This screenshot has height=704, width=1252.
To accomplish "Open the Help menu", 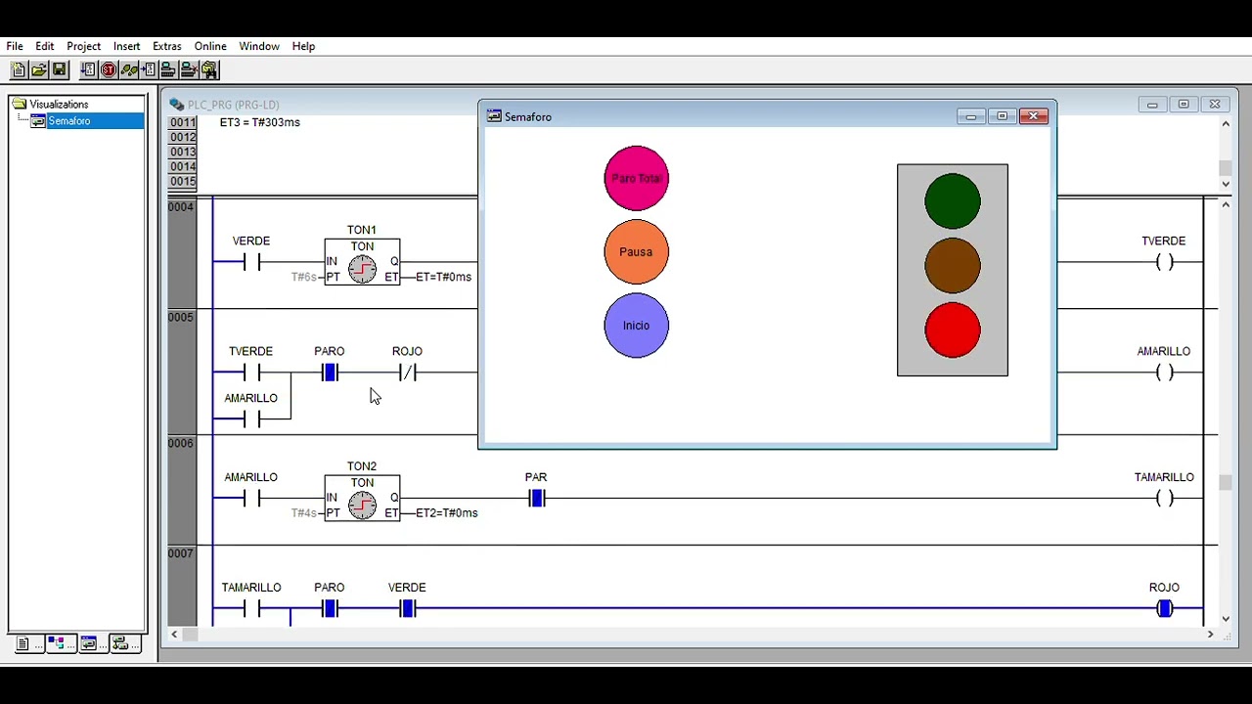I will (x=303, y=46).
